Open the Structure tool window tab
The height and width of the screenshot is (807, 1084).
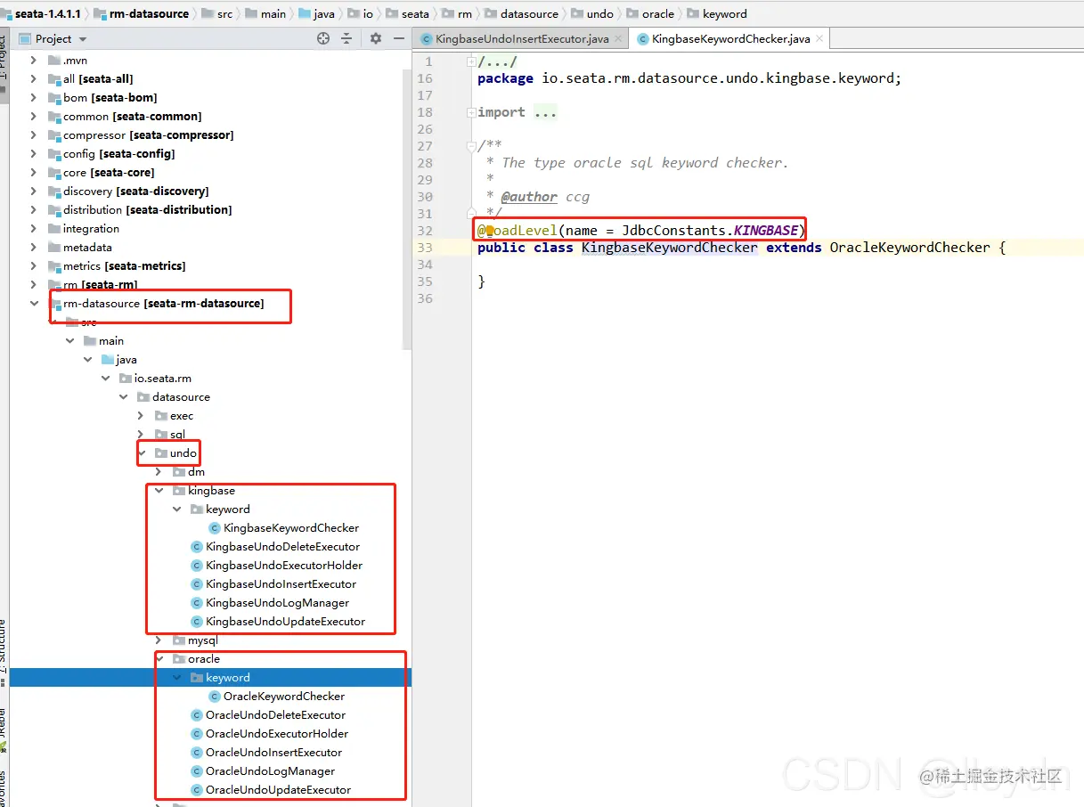(4, 648)
